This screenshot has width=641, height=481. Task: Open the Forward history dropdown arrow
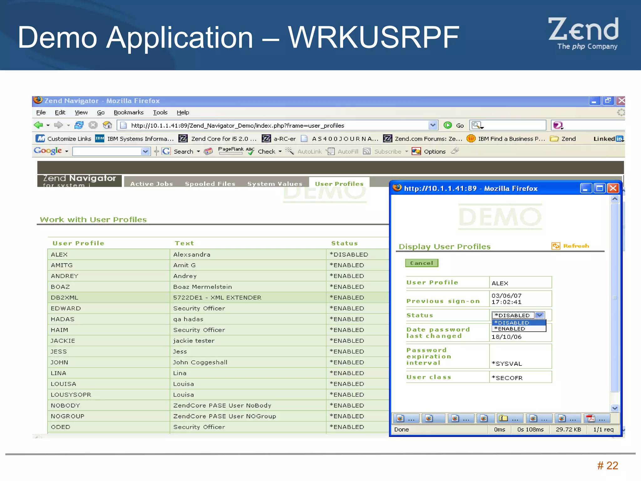(x=68, y=125)
